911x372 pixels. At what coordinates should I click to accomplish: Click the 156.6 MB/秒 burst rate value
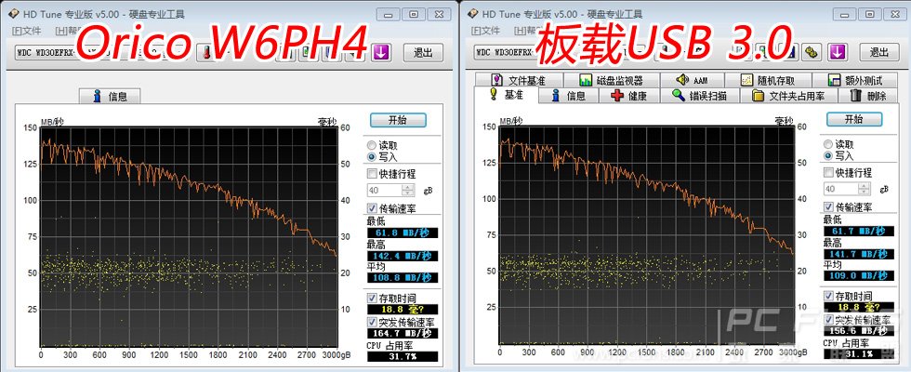tap(859, 331)
